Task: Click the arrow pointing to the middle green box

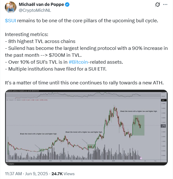Action: tap(84, 141)
